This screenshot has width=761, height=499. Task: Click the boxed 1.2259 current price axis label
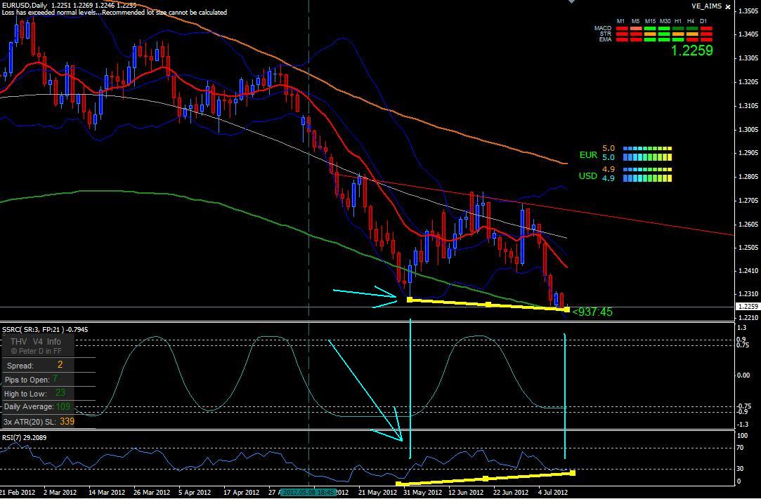click(748, 307)
